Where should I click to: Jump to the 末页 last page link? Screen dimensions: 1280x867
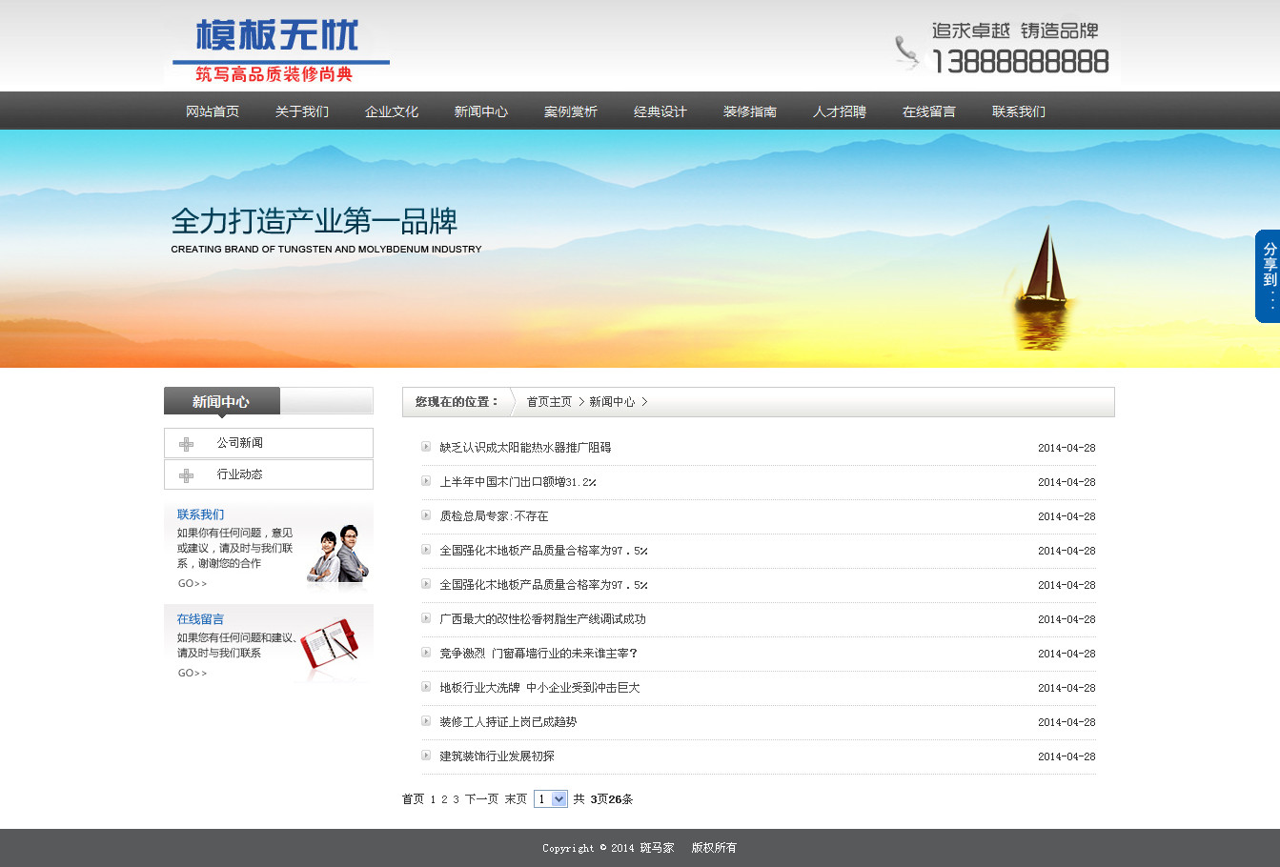(516, 799)
